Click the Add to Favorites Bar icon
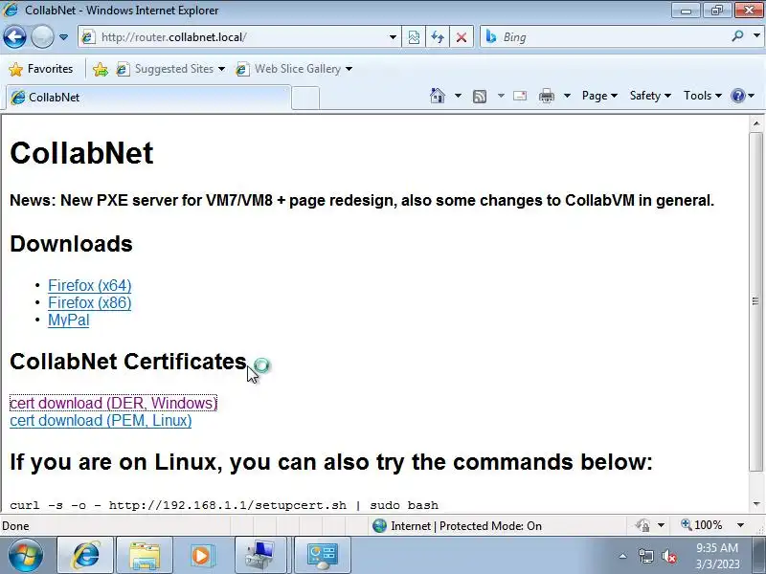The width and height of the screenshot is (766, 574). click(101, 69)
